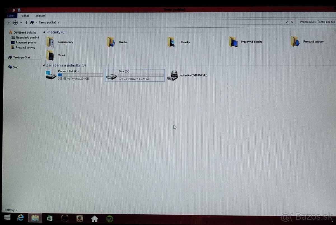Open the round black taskbar app
The height and width of the screenshot is (225, 336).
point(65,218)
